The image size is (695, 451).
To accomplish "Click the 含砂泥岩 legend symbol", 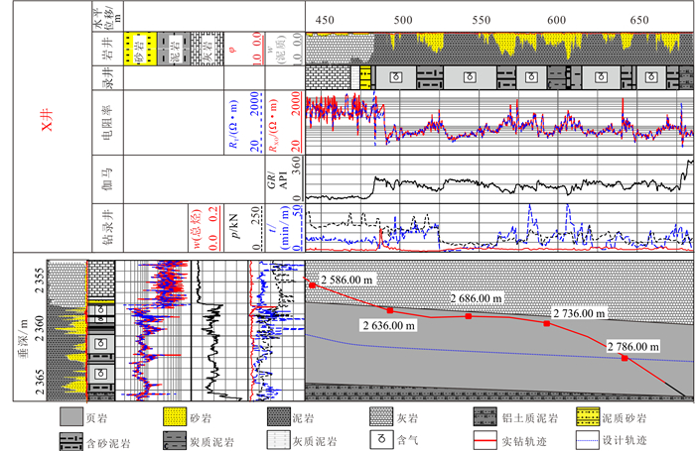I will 72,437.
